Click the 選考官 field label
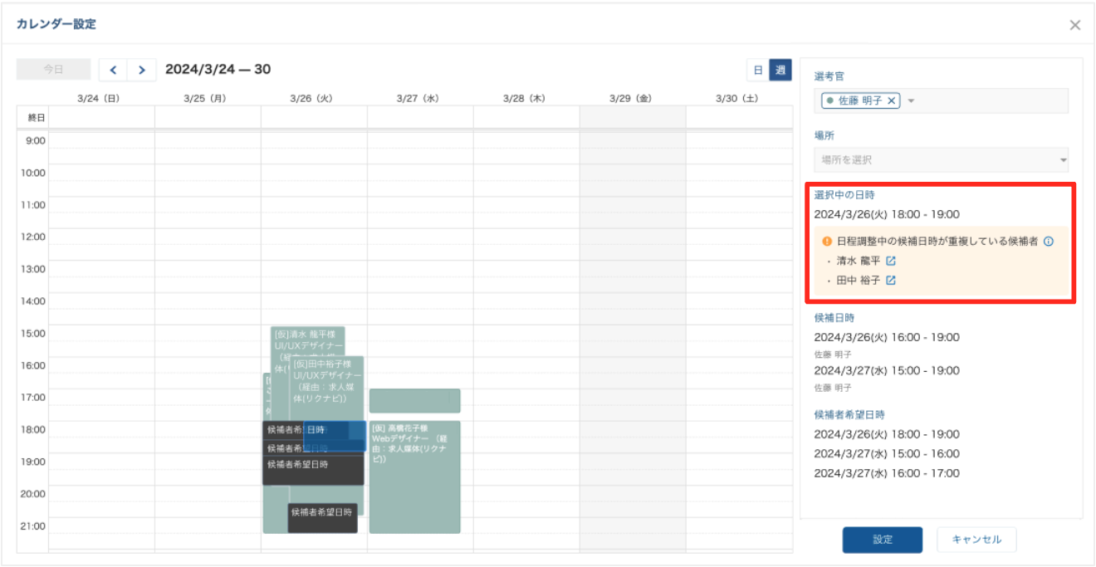 click(829, 76)
